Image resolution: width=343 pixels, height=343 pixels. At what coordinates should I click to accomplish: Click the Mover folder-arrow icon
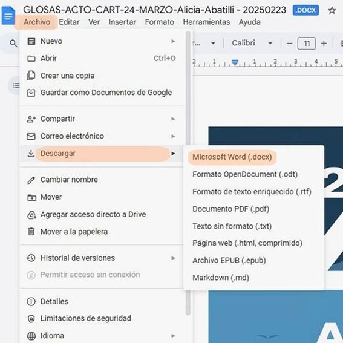31,197
